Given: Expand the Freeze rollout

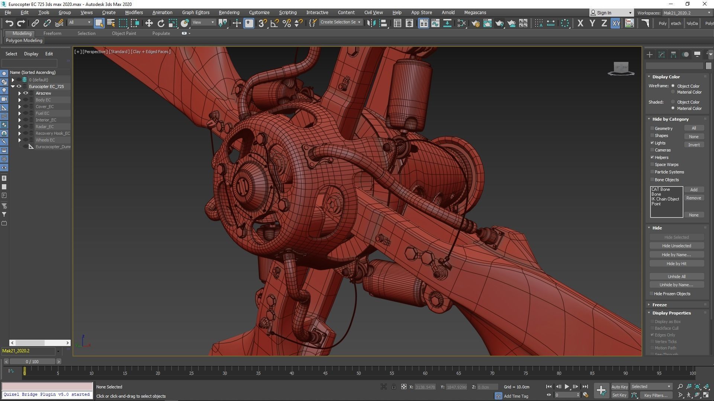Looking at the screenshot, I should (659, 304).
